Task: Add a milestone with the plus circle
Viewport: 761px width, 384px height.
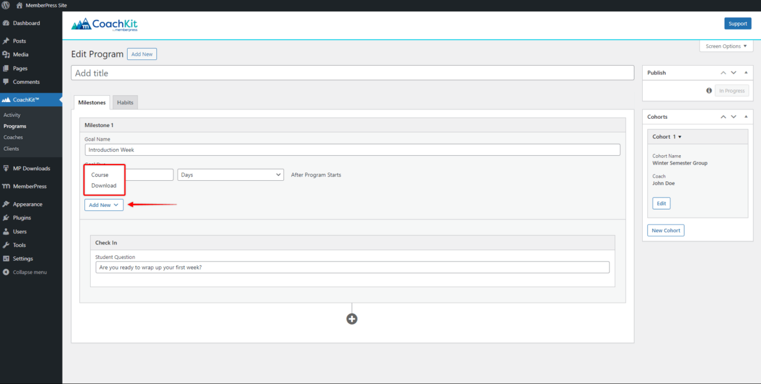Action: [x=352, y=319]
